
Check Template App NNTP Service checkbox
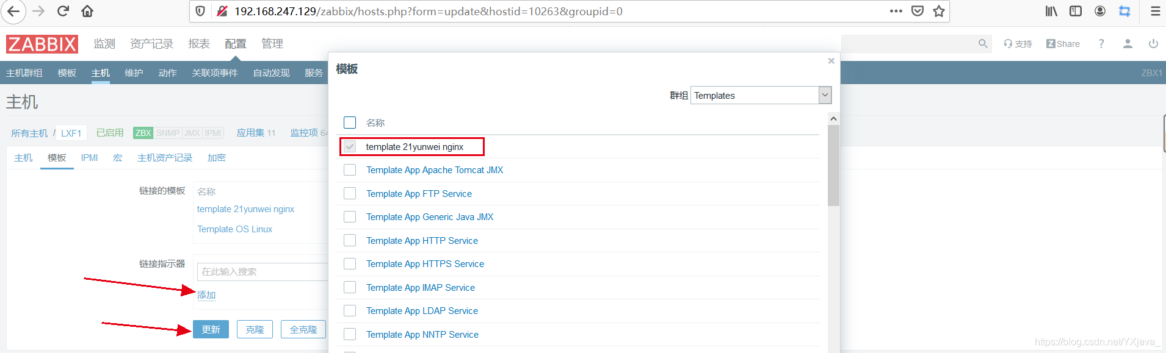point(350,334)
